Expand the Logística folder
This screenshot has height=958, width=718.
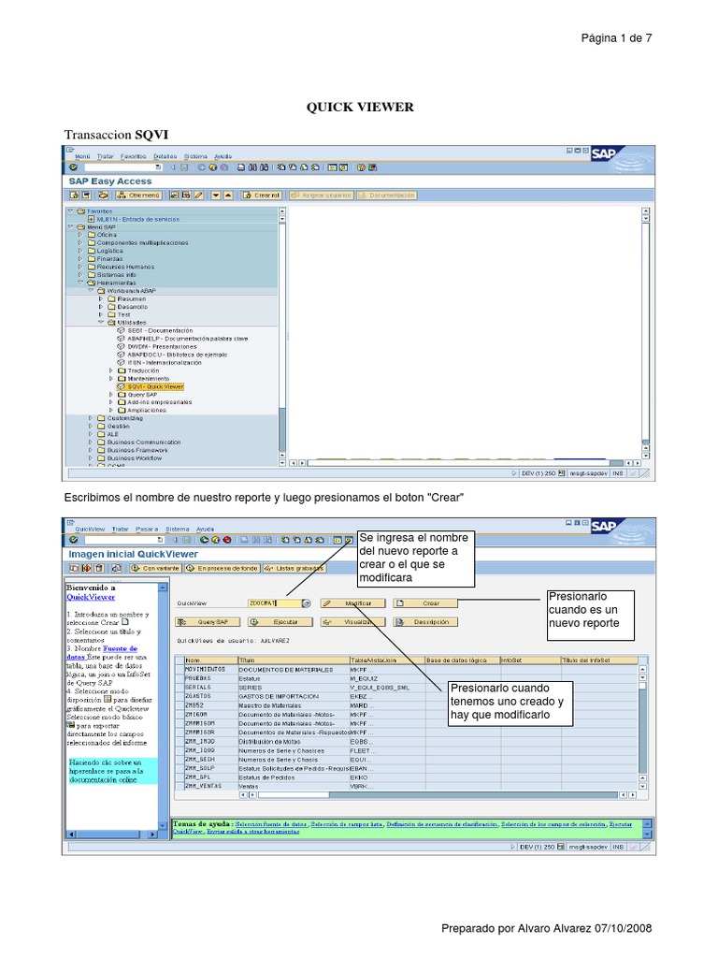80,251
